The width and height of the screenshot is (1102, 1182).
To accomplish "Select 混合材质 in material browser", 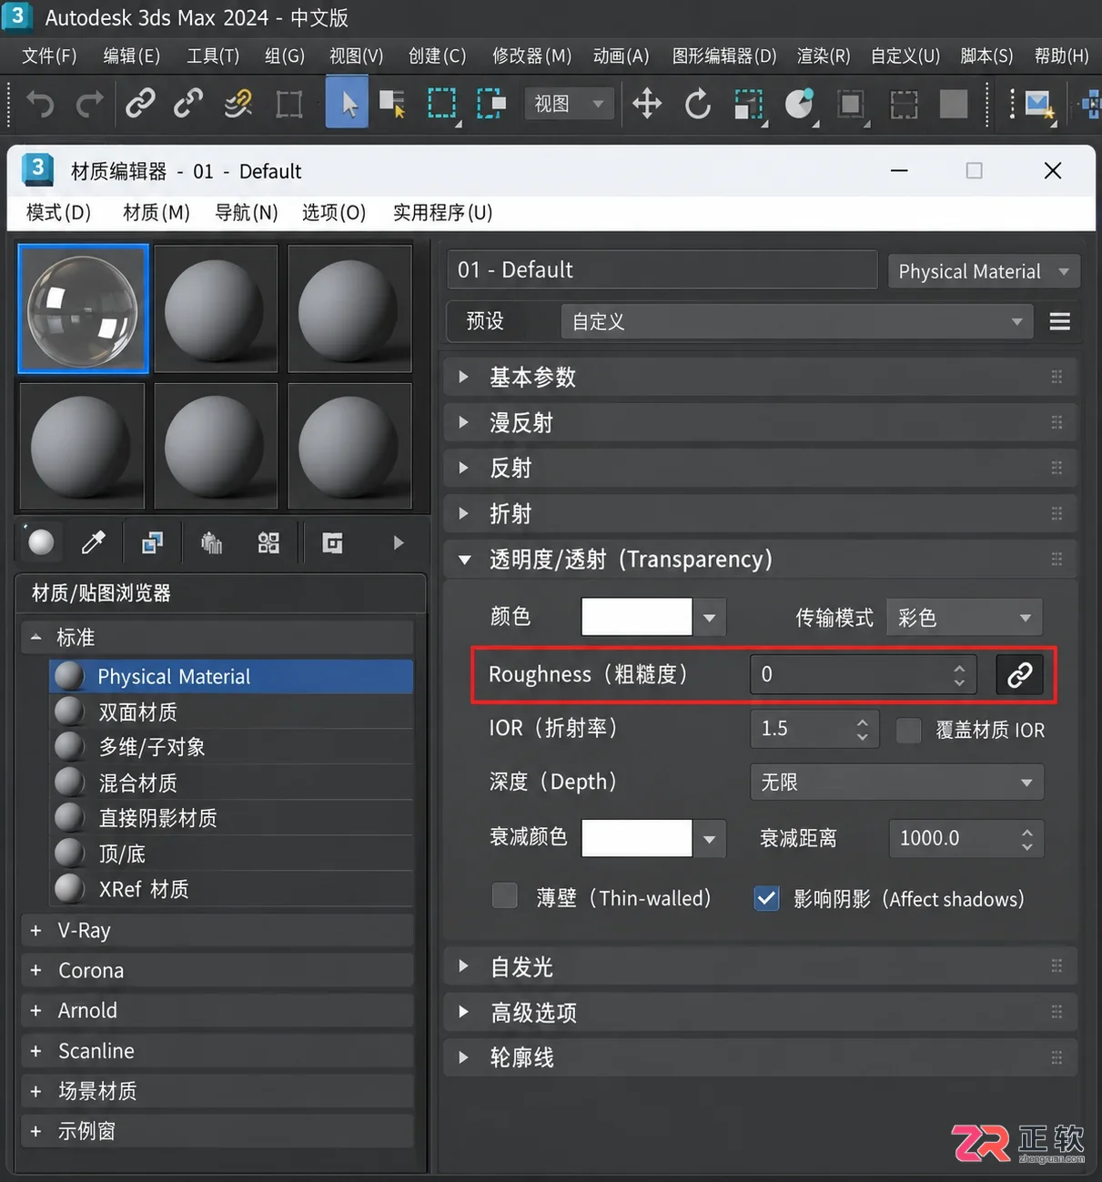I will 231,783.
